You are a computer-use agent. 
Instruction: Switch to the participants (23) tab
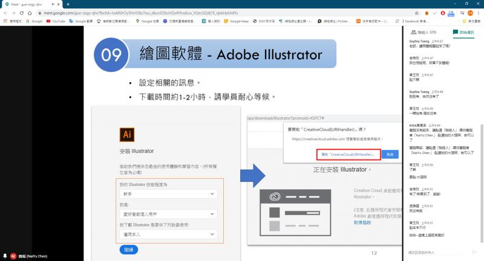(x=423, y=32)
